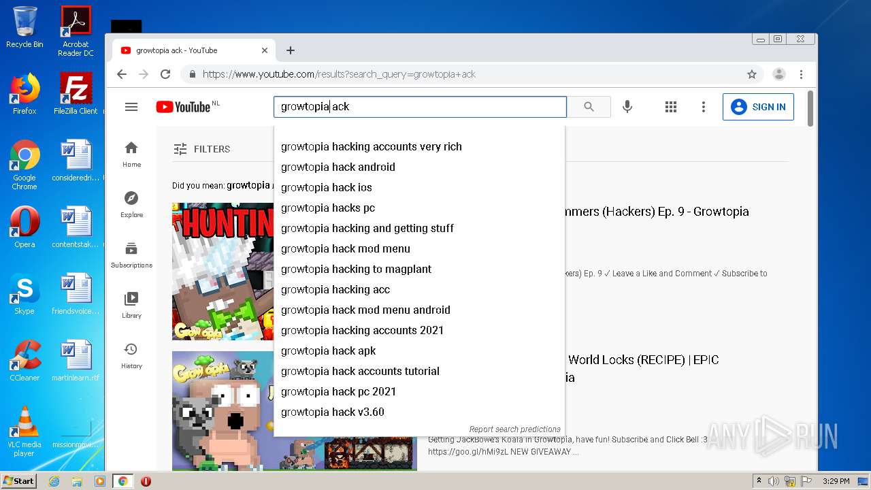Click the Windows Start button

(x=19, y=481)
